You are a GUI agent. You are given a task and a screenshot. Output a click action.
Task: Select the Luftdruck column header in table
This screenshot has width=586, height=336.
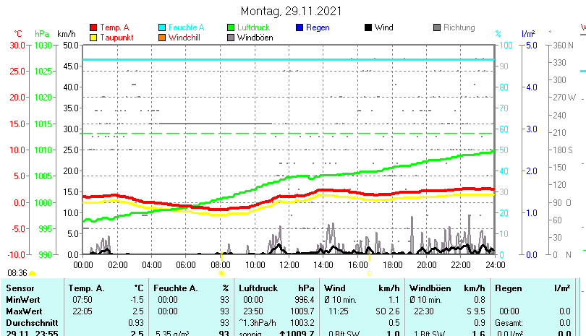pos(258,288)
